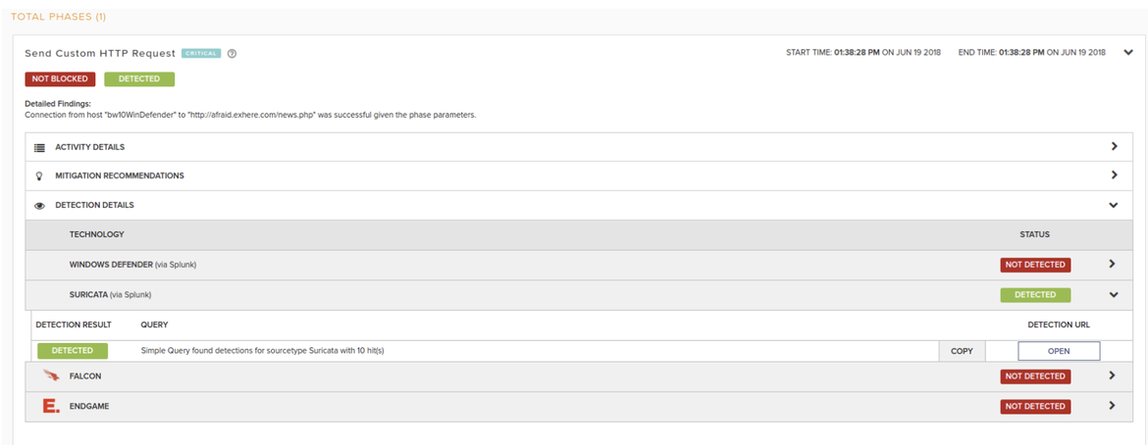Expand the Activity Details section
This screenshot has width=1148, height=448.
pos(1114,146)
